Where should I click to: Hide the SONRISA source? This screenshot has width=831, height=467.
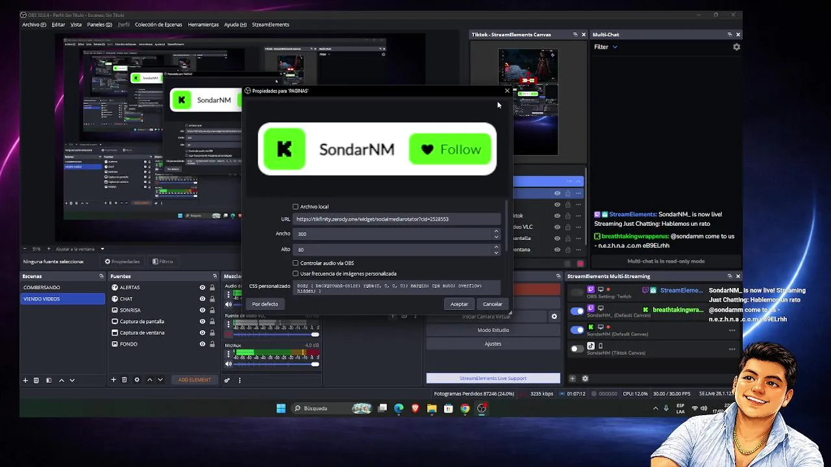(203, 310)
